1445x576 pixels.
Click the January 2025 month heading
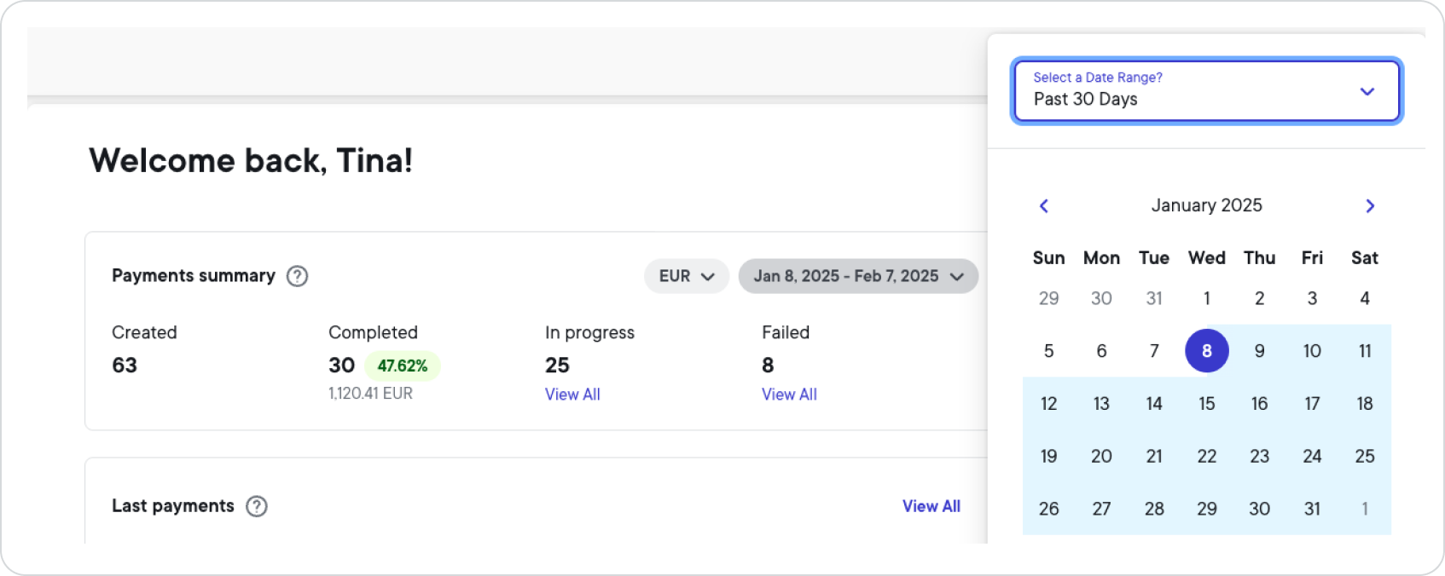pyautogui.click(x=1206, y=205)
